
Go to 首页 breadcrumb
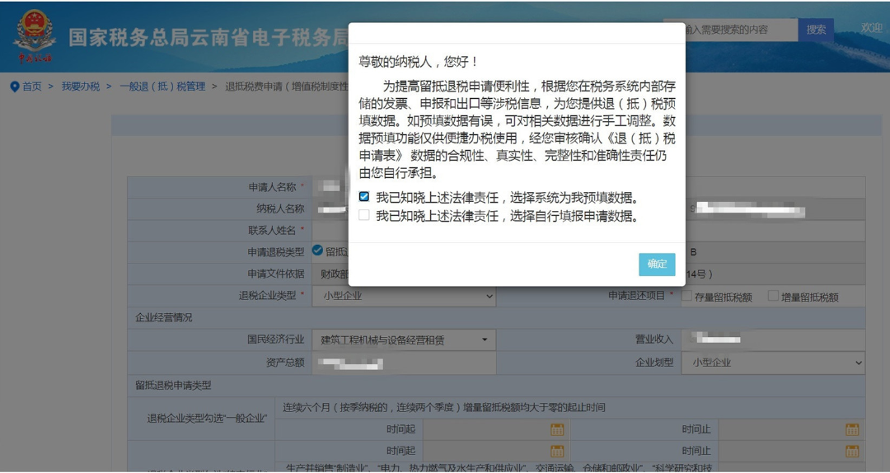point(32,87)
